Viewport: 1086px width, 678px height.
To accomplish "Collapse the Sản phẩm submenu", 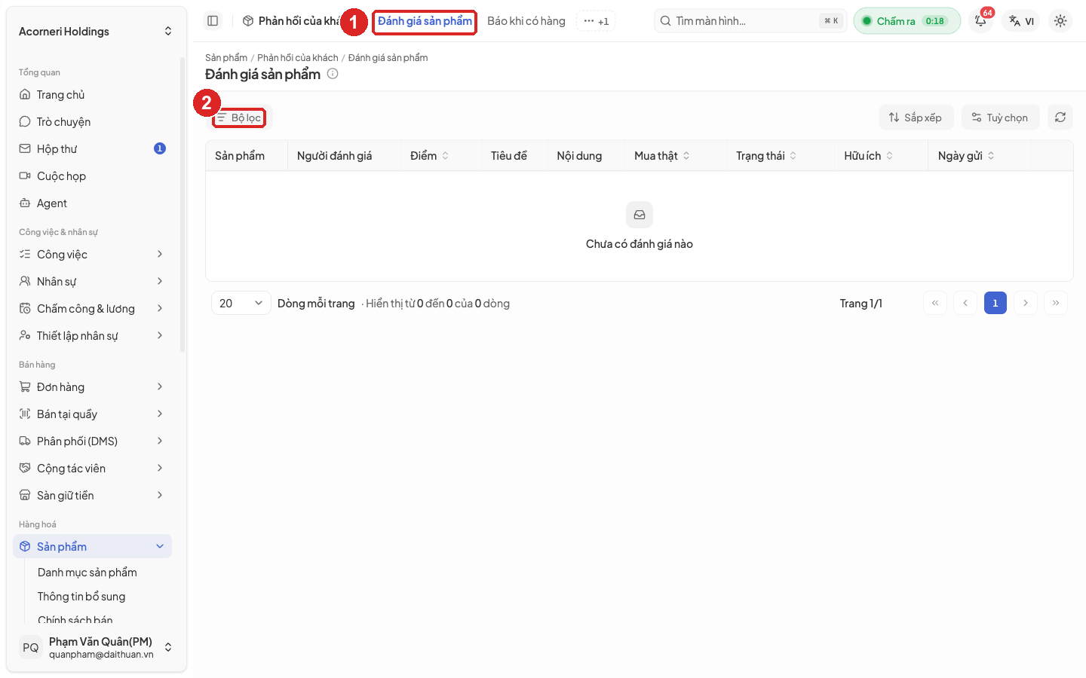I will click(92, 547).
